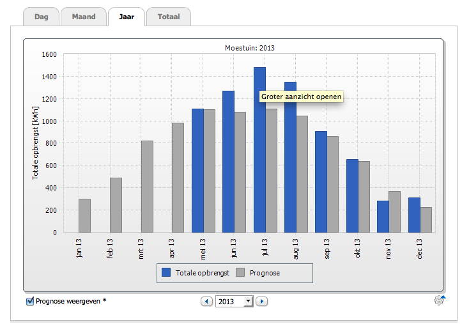Toggle the Prognose weergeven checkbox

[x=30, y=301]
